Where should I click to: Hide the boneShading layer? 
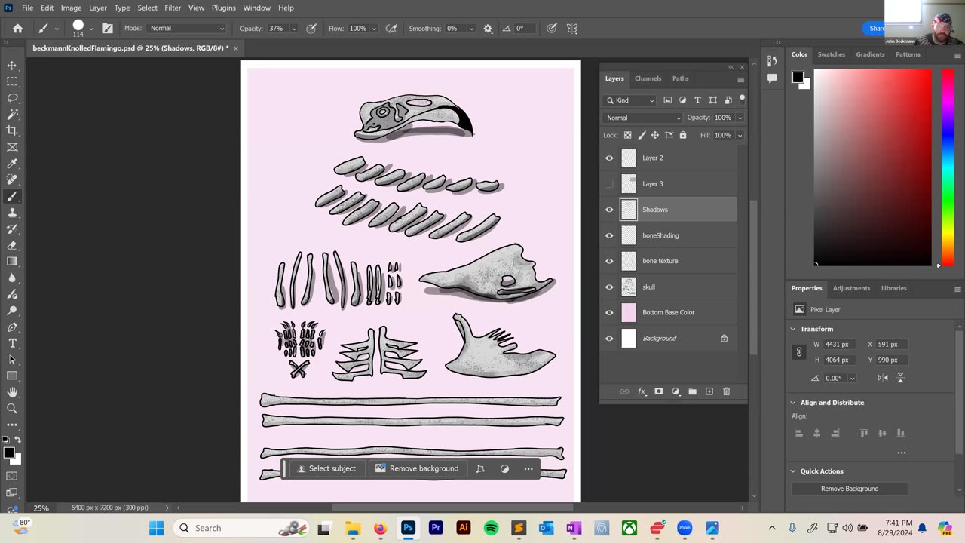[x=609, y=235]
